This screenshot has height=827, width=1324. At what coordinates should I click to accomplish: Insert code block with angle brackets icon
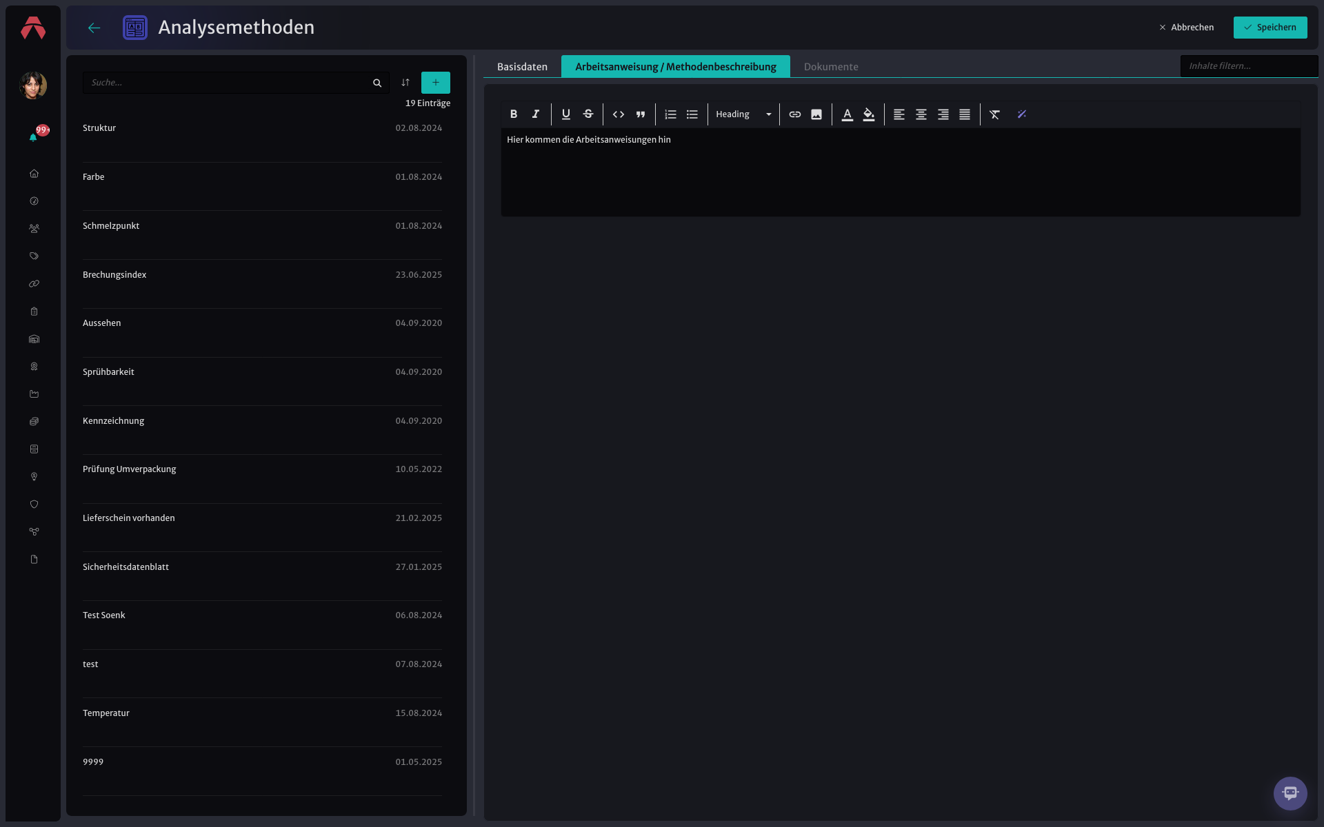coord(619,114)
